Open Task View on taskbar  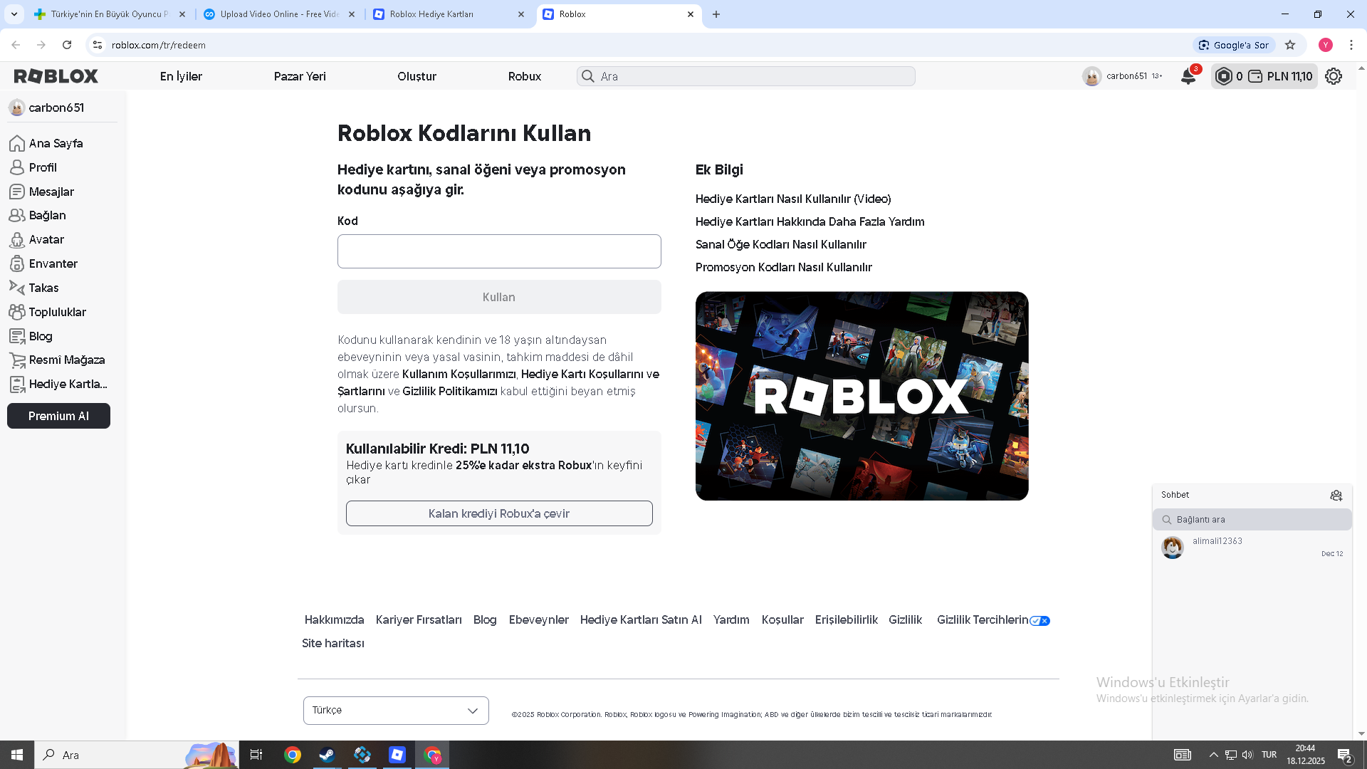tap(256, 755)
